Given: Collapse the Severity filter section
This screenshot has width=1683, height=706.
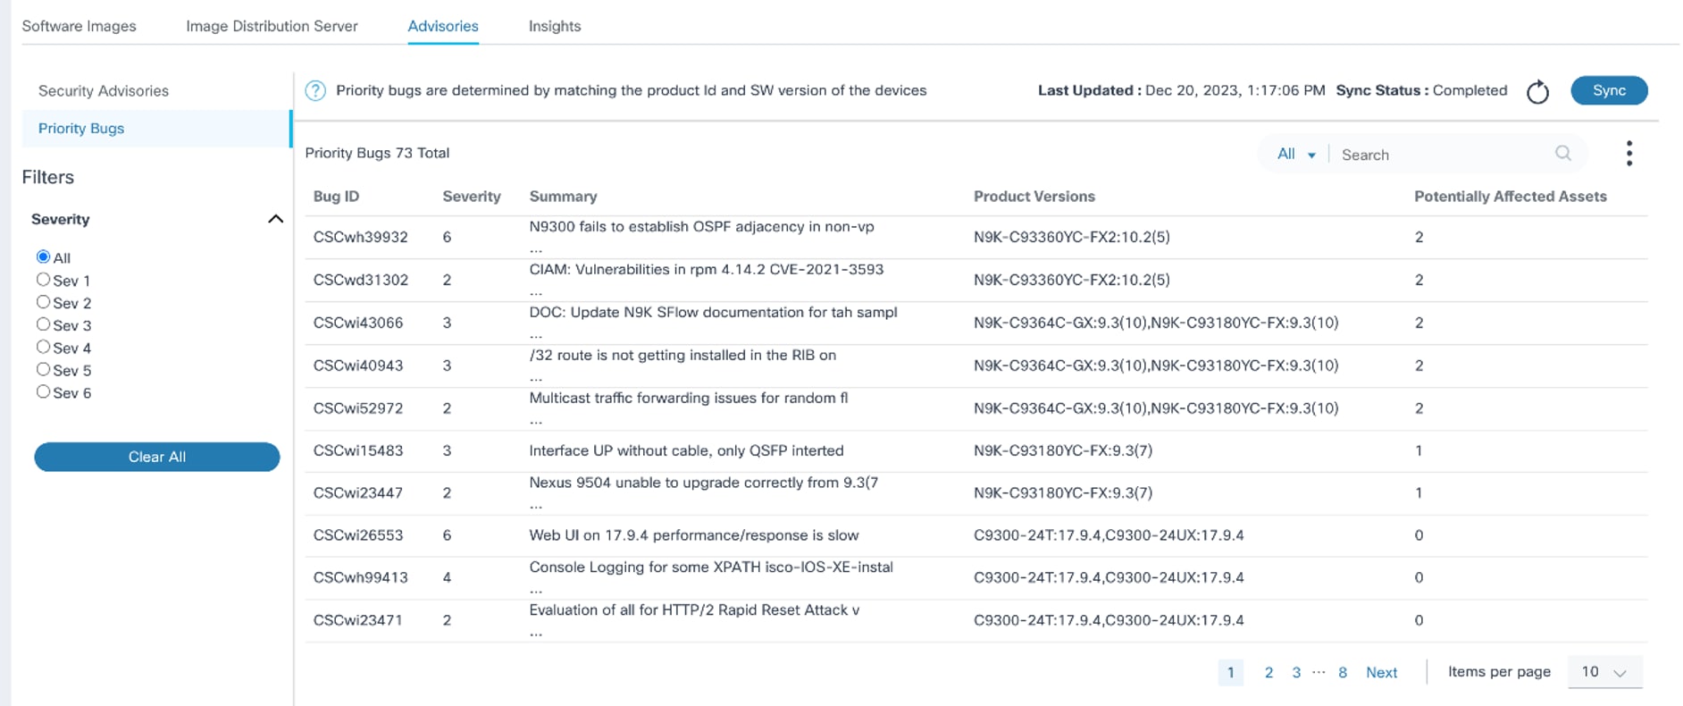Looking at the screenshot, I should coord(275,219).
